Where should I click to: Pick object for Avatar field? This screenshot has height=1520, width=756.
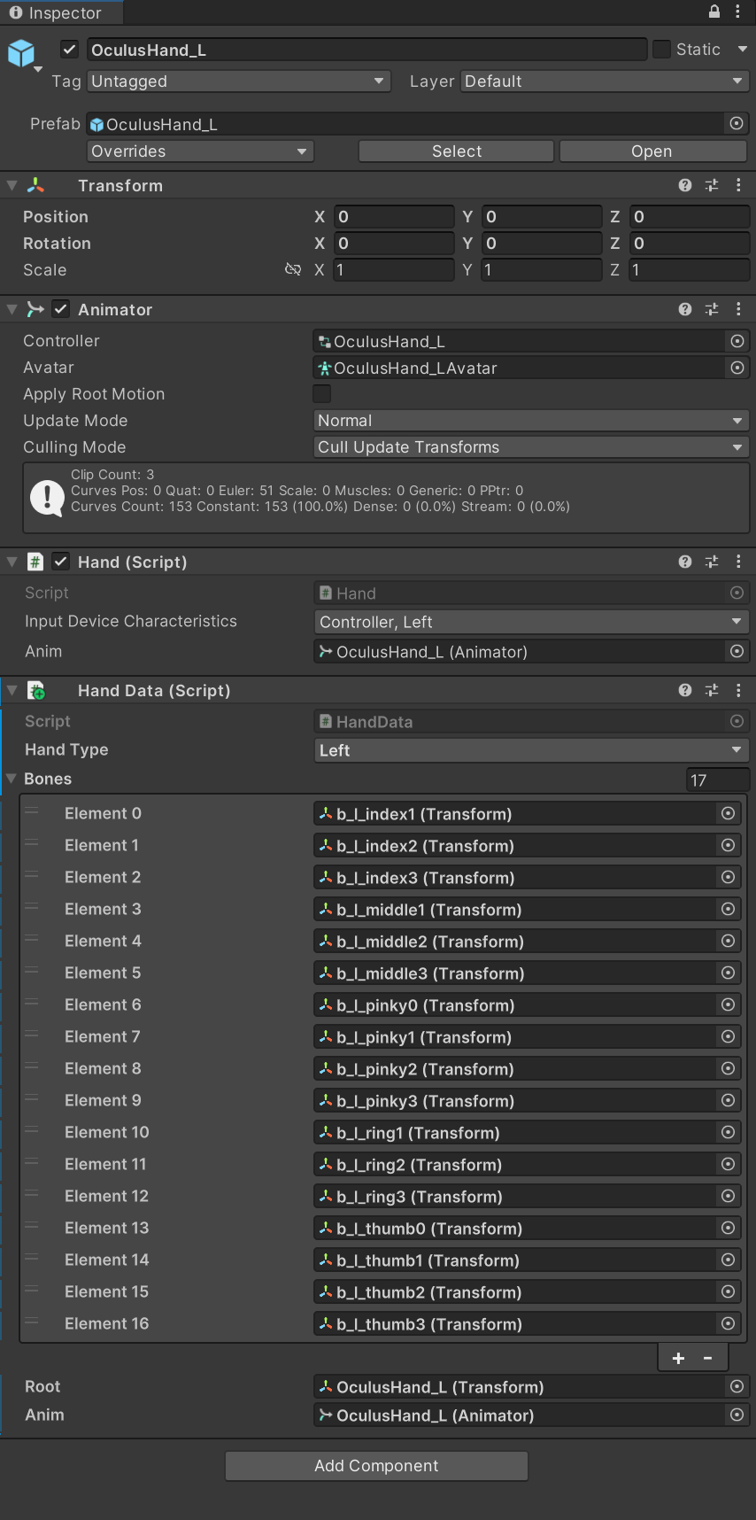(x=737, y=368)
